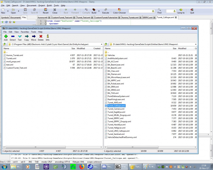Click the Extract icon in 7-Zip
Image resolution: width=213 pixels, height=170 pixels.
[x=13, y=37]
